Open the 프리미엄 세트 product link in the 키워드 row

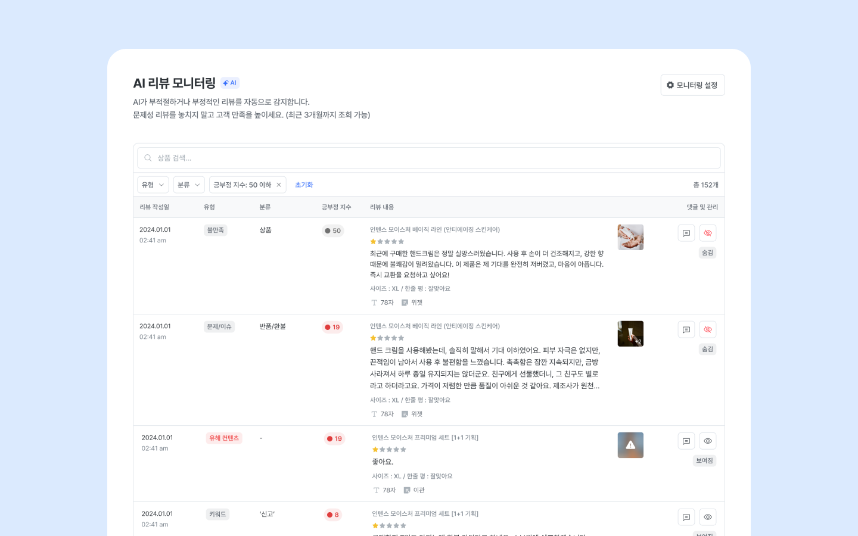(x=425, y=513)
